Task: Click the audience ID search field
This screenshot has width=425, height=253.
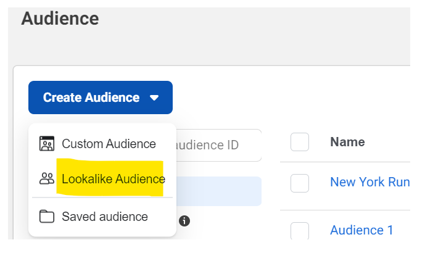Action: pos(218,145)
